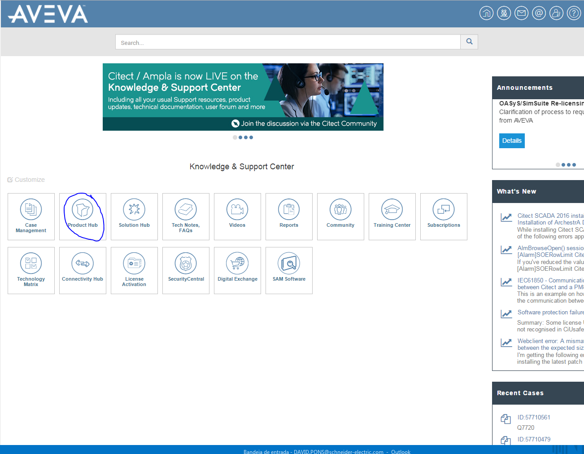Select the first banner carousel dot
The height and width of the screenshot is (454, 584).
click(235, 137)
